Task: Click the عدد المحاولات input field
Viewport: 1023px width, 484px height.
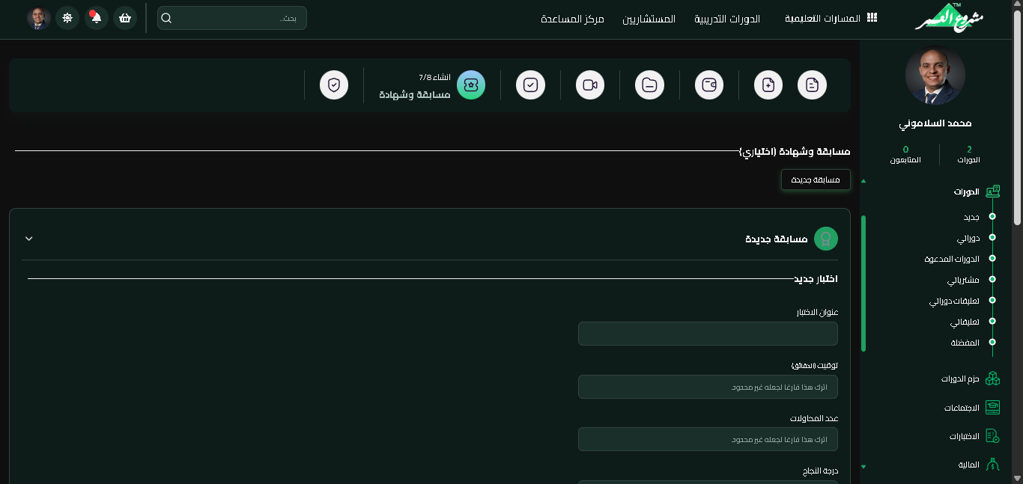Action: (x=708, y=439)
